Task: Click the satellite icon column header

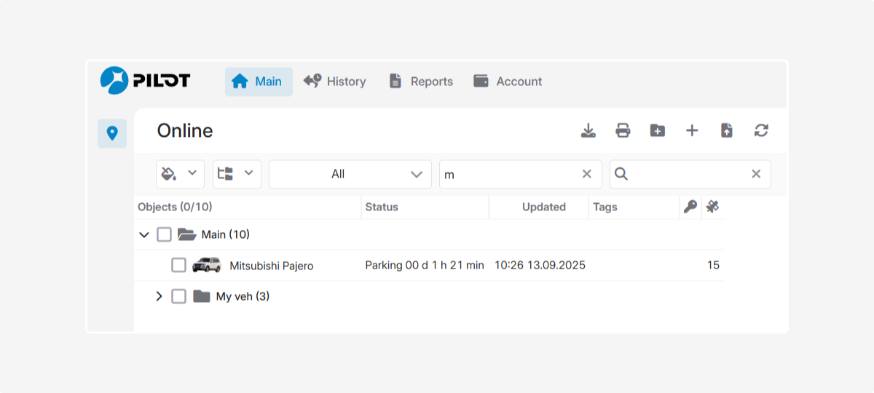Action: point(712,207)
